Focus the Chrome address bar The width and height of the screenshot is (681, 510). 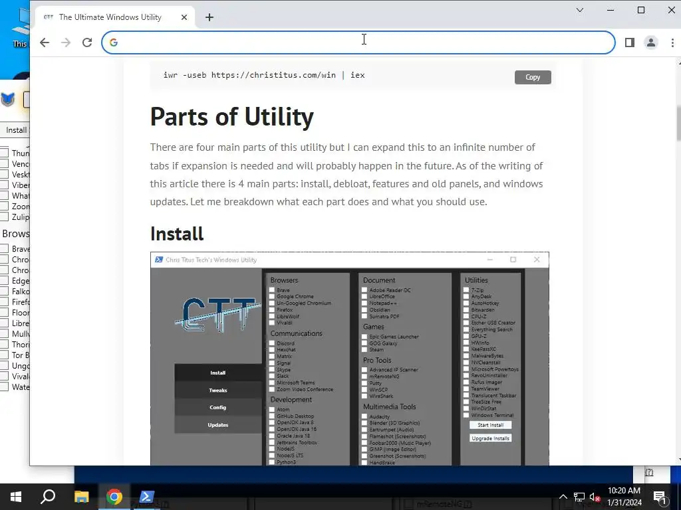pyautogui.click(x=358, y=42)
